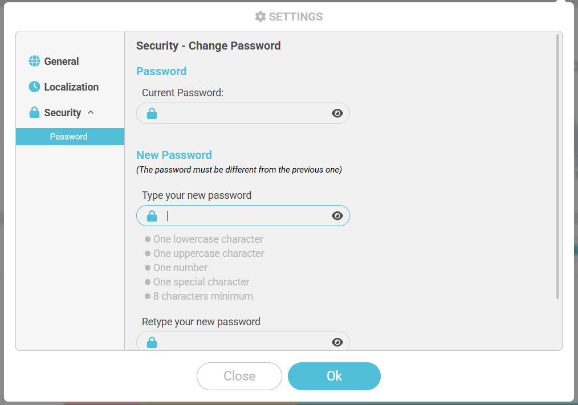
Task: Select the Password submenu item
Action: coord(69,137)
